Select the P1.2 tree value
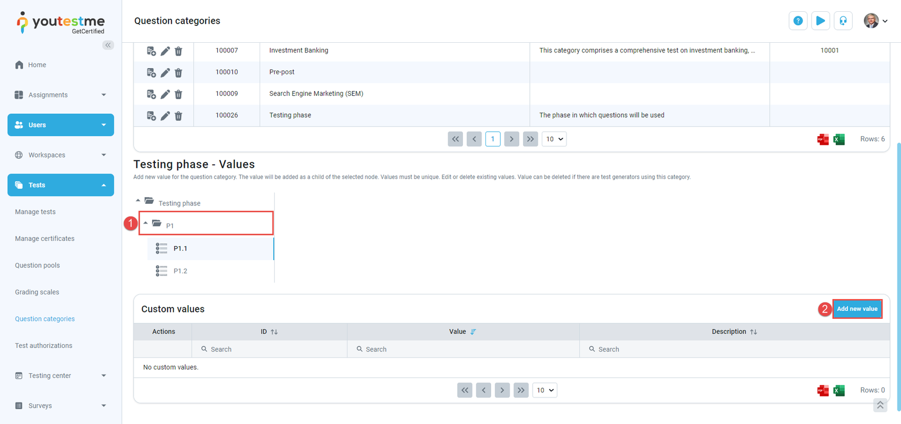Image resolution: width=901 pixels, height=424 pixels. [x=180, y=271]
